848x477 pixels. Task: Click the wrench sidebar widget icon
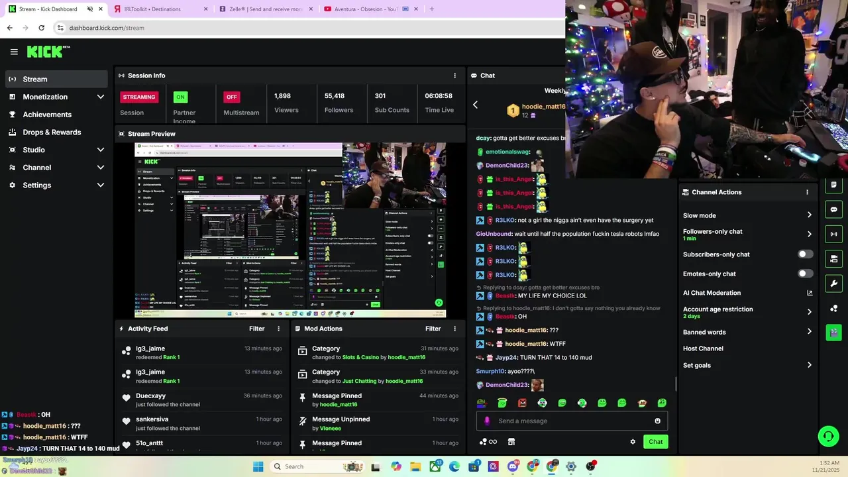pos(833,284)
